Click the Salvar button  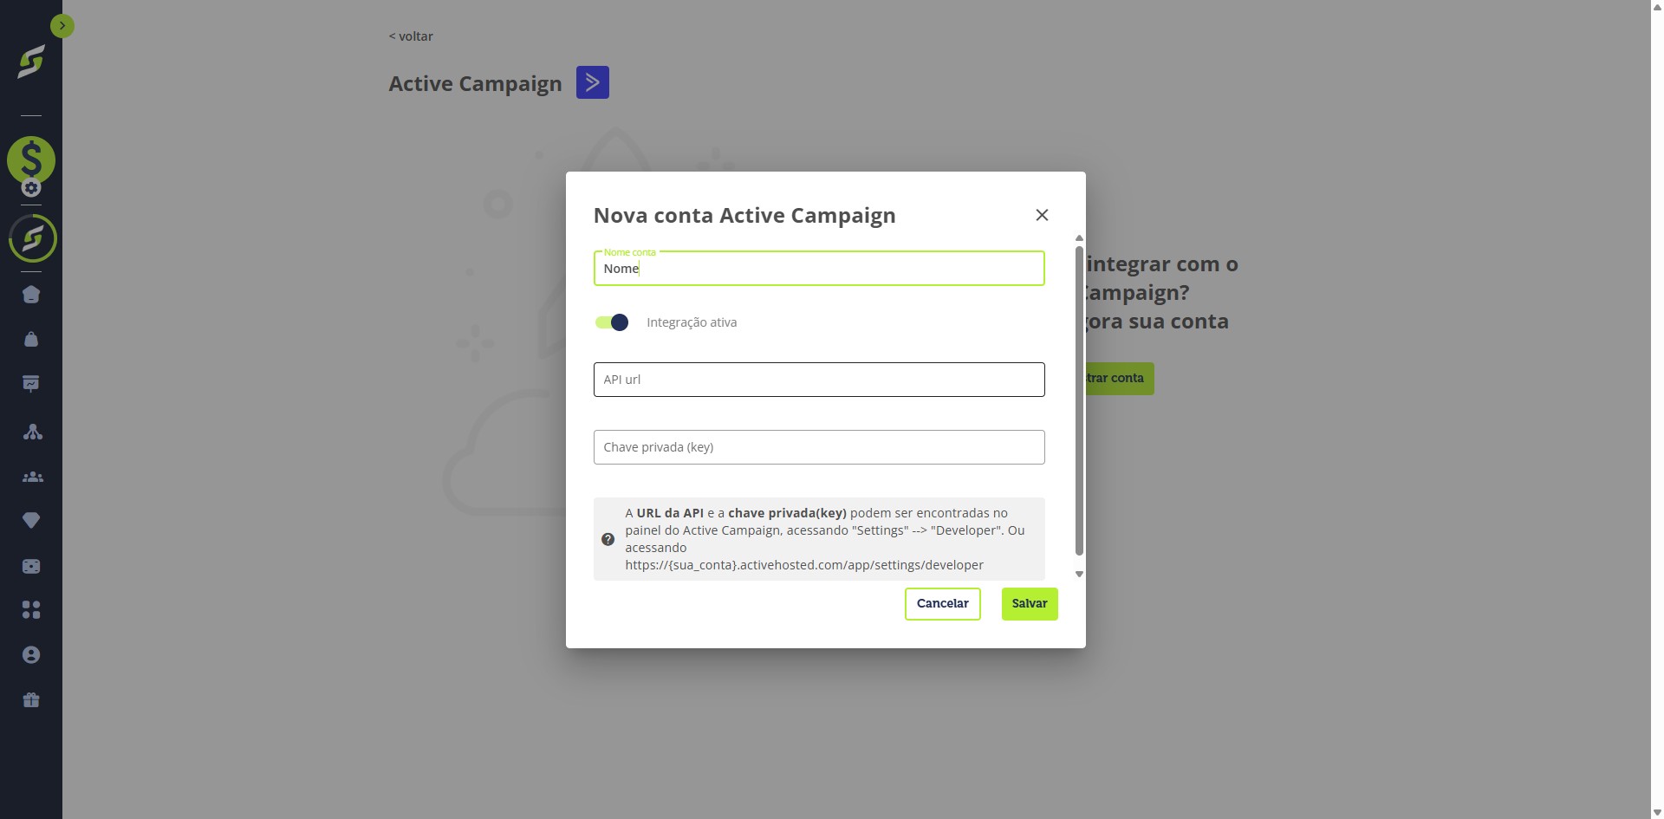tap(1030, 604)
